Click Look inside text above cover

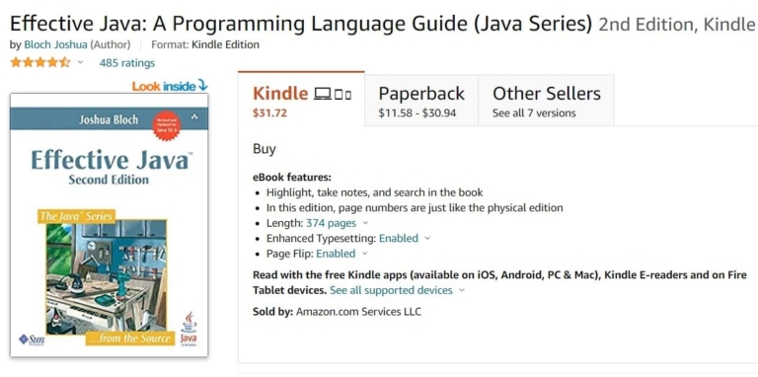click(x=164, y=87)
